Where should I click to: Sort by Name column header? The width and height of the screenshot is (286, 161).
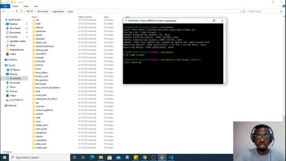tap(35, 17)
